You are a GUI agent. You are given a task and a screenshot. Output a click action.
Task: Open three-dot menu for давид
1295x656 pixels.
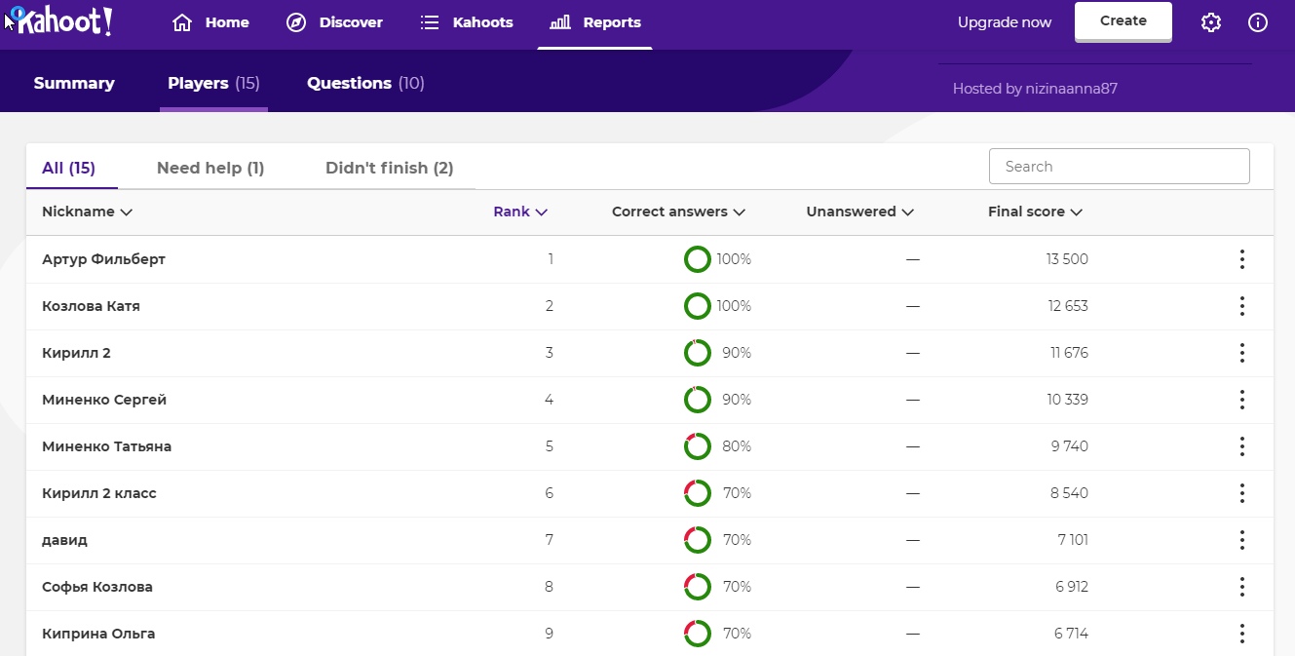1241,540
